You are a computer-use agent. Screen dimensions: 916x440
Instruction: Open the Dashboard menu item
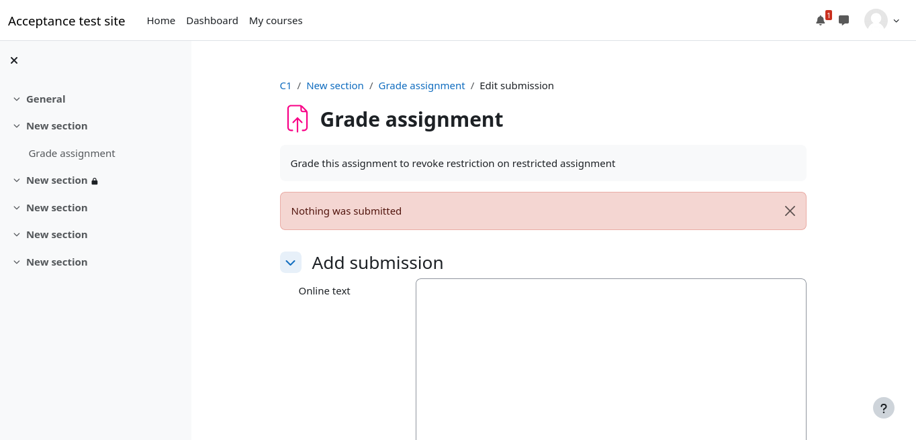pos(212,21)
